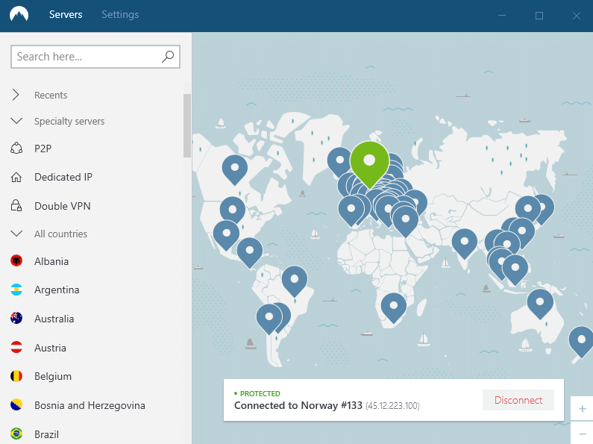Expand the Recents section chevron
Viewport: 593px width, 444px height.
(x=16, y=95)
